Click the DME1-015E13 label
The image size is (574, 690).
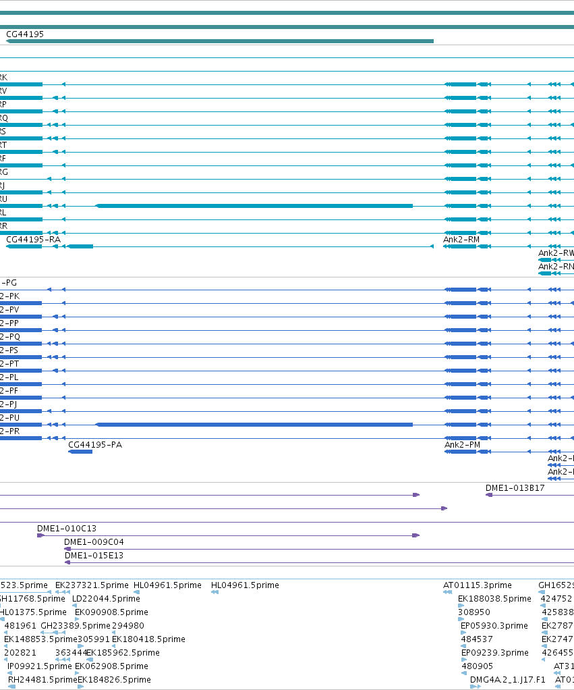94,556
